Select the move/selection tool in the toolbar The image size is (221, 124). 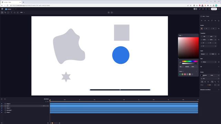coord(2,12)
